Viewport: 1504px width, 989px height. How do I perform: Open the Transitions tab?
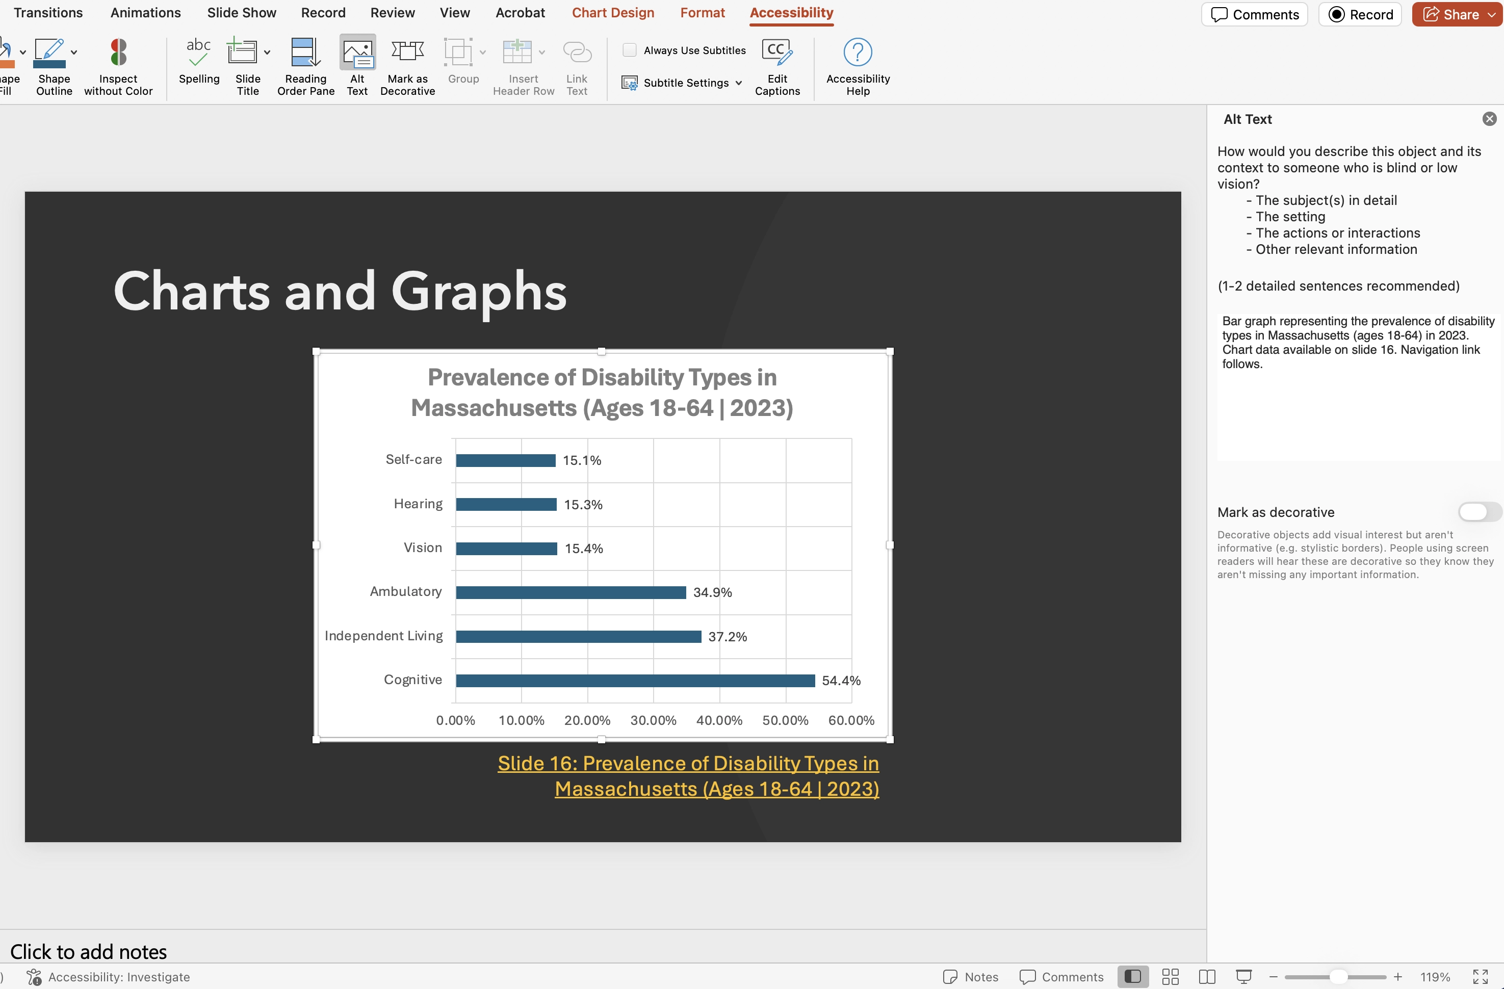click(x=48, y=13)
